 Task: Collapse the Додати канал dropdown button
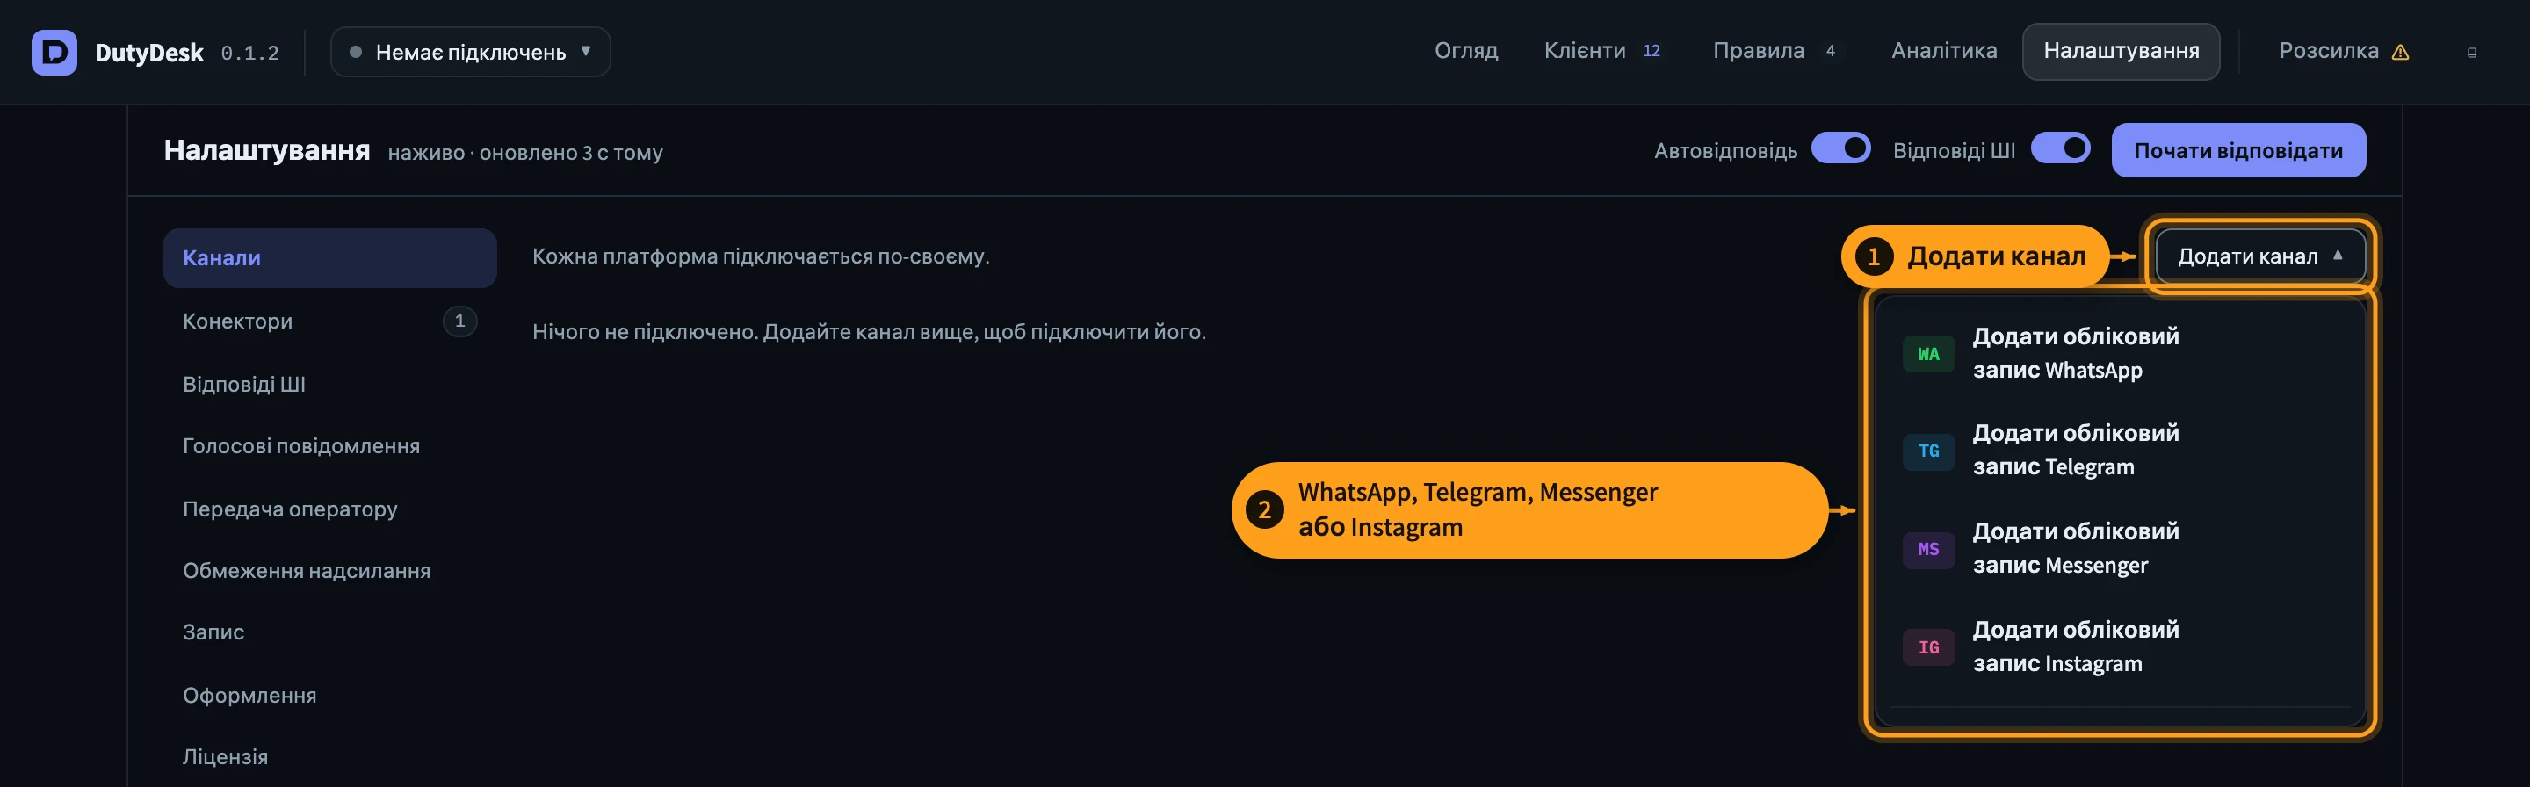[2260, 256]
